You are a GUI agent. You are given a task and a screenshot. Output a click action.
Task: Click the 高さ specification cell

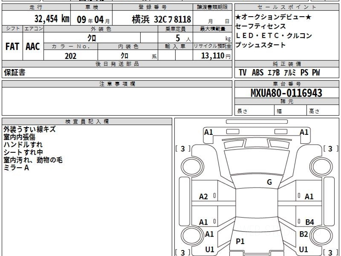pos(323,110)
